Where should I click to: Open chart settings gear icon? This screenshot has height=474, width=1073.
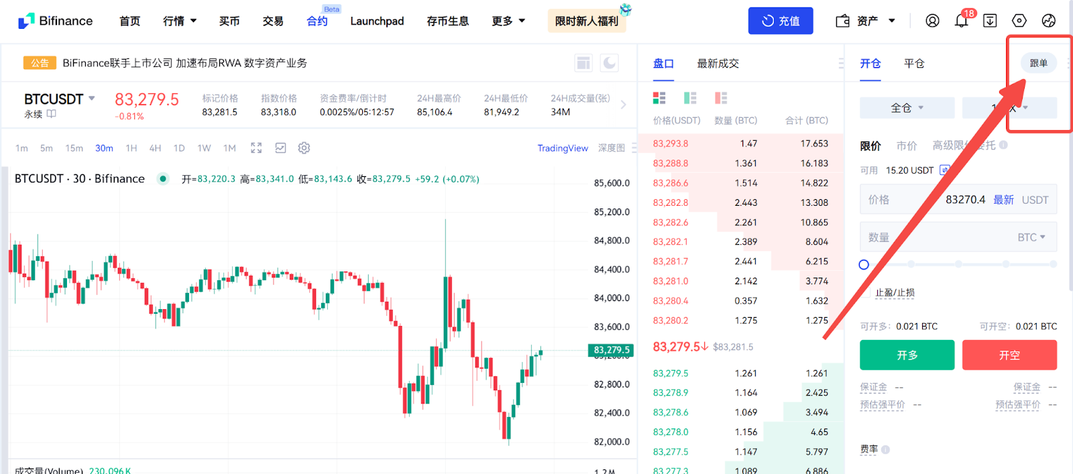click(304, 148)
